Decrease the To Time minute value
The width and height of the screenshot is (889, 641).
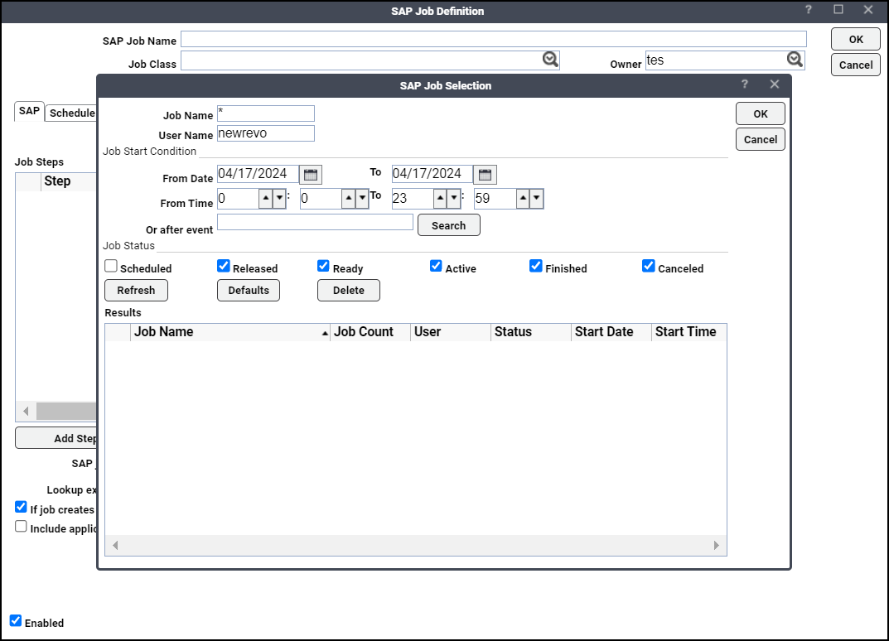coord(536,199)
